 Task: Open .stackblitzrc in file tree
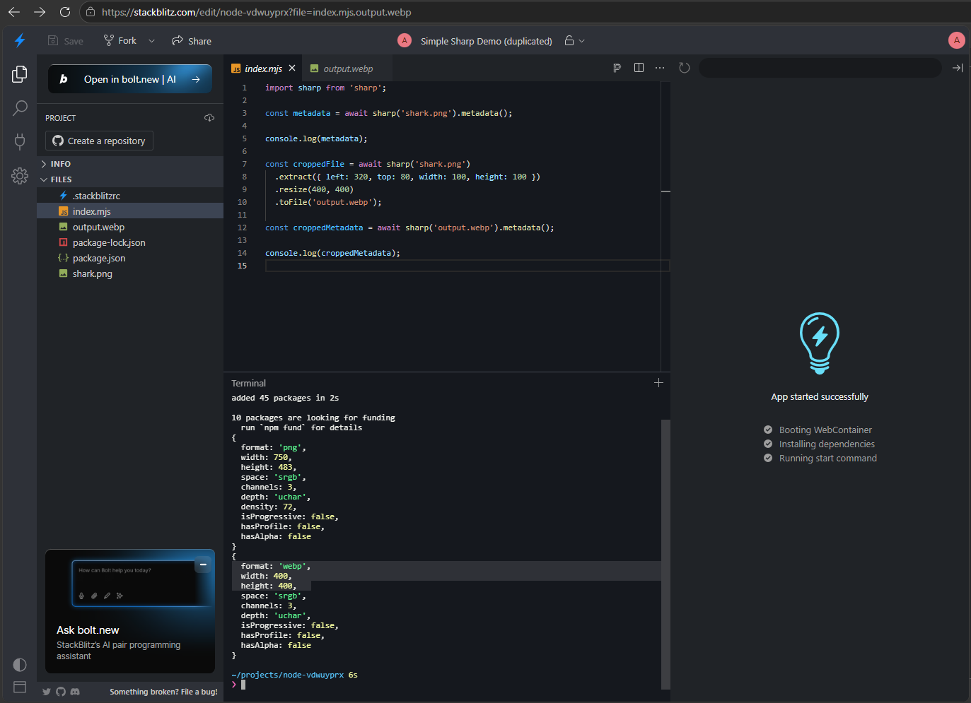tap(130, 196)
